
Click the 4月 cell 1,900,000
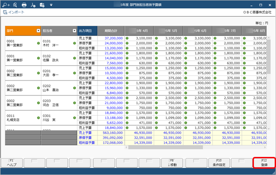139,83
